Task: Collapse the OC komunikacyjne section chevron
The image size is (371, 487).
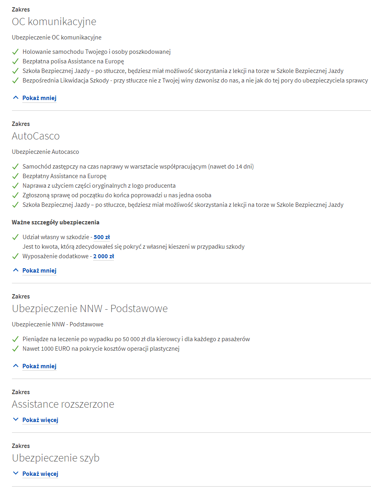Action: tap(16, 97)
